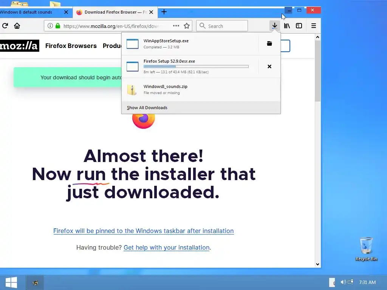
Task: View site information icon in address bar
Action: pyautogui.click(x=50, y=26)
